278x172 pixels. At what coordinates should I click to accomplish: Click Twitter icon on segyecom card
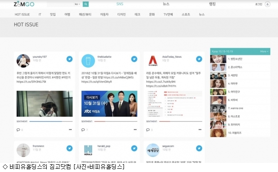[x=199, y=148]
